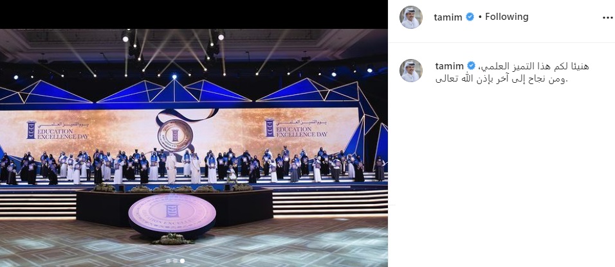Click the black bar above the post photo
This screenshot has height=267, width=615.
pyautogui.click(x=194, y=14)
